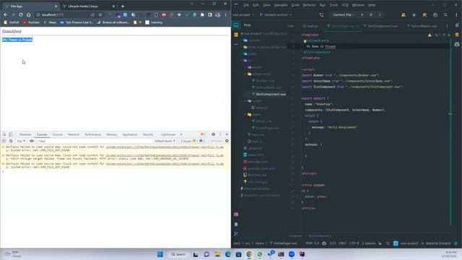Click the taskbar Search box
Viewport: 462px width, 260px height.
click(x=178, y=254)
